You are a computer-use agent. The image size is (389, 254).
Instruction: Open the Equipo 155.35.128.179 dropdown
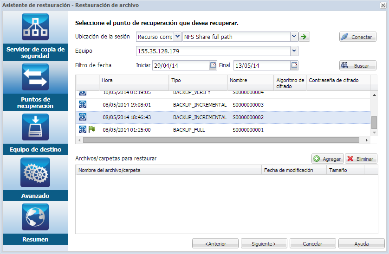coord(294,51)
